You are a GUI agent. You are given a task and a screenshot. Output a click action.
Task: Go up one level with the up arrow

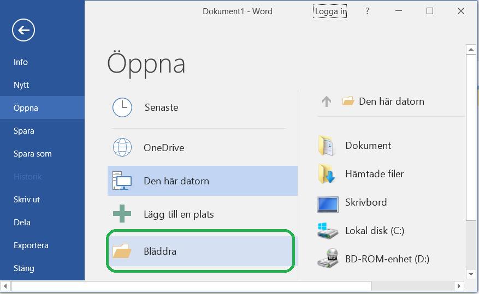pyautogui.click(x=327, y=101)
